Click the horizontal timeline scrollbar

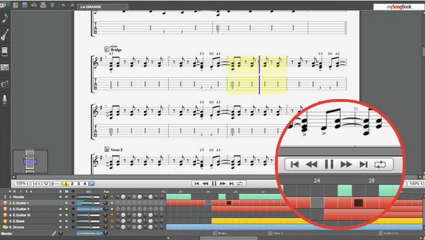(229, 238)
